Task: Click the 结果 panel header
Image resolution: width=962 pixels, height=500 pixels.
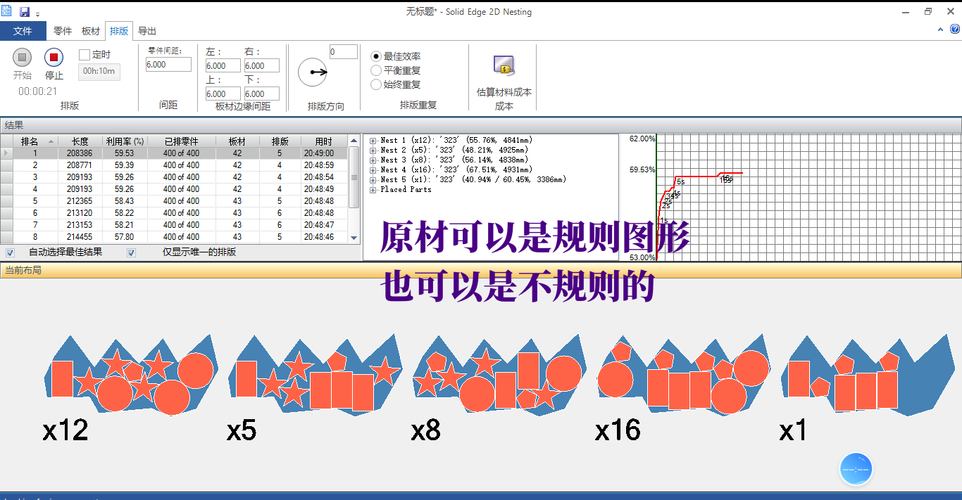Action: pyautogui.click(x=481, y=125)
